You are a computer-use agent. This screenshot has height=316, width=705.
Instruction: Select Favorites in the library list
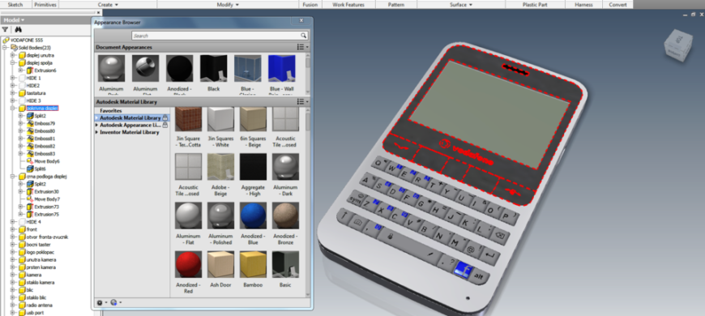pyautogui.click(x=111, y=110)
